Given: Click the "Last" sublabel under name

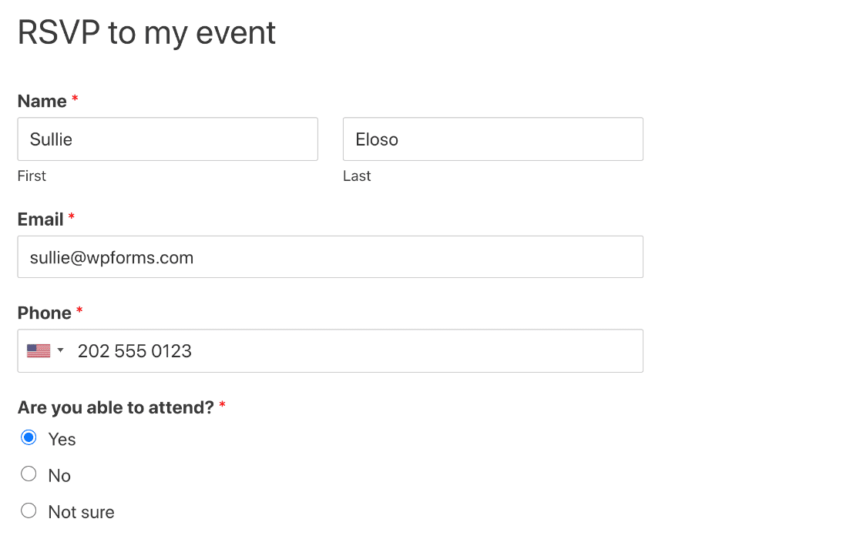Looking at the screenshot, I should click(357, 176).
